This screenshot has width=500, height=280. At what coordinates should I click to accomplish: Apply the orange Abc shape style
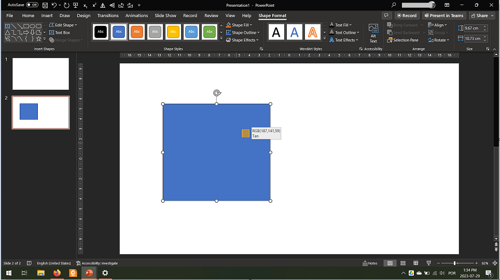137,32
